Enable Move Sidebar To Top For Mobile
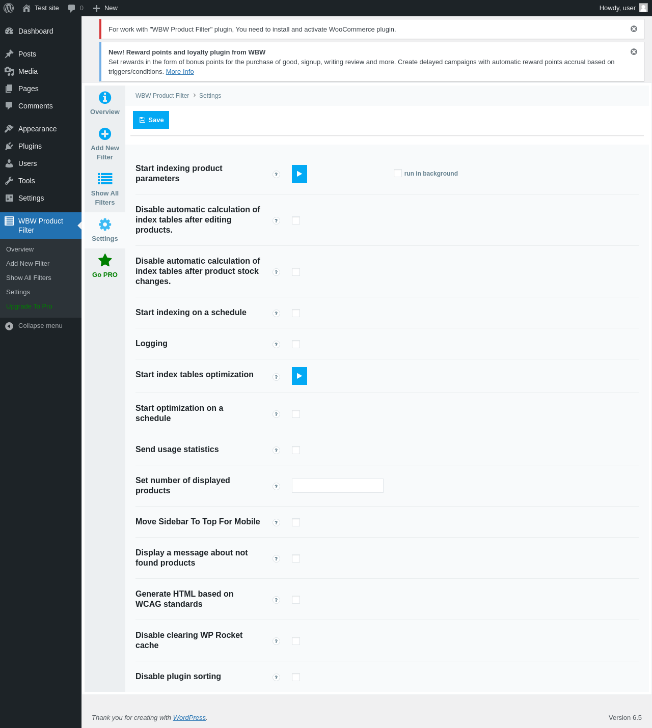This screenshot has width=652, height=728. (296, 522)
